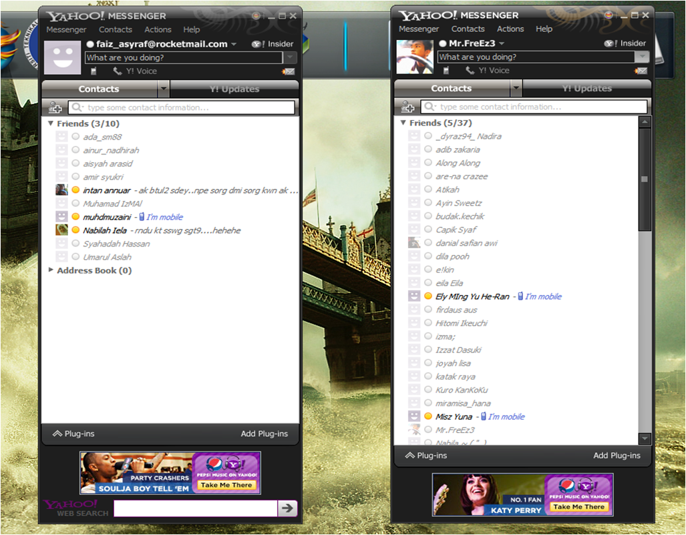Click Y! Insider icon in left window
Screen dimensions: 686x535
[x=258, y=44]
